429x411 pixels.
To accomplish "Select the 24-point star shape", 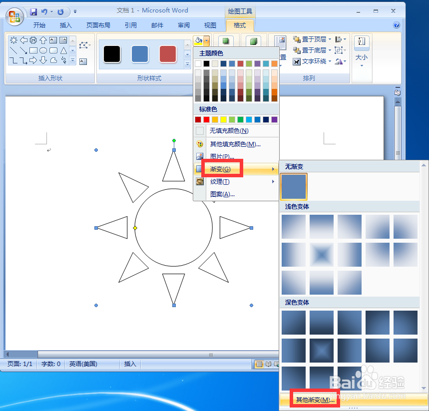I will pyautogui.click(x=33, y=40).
